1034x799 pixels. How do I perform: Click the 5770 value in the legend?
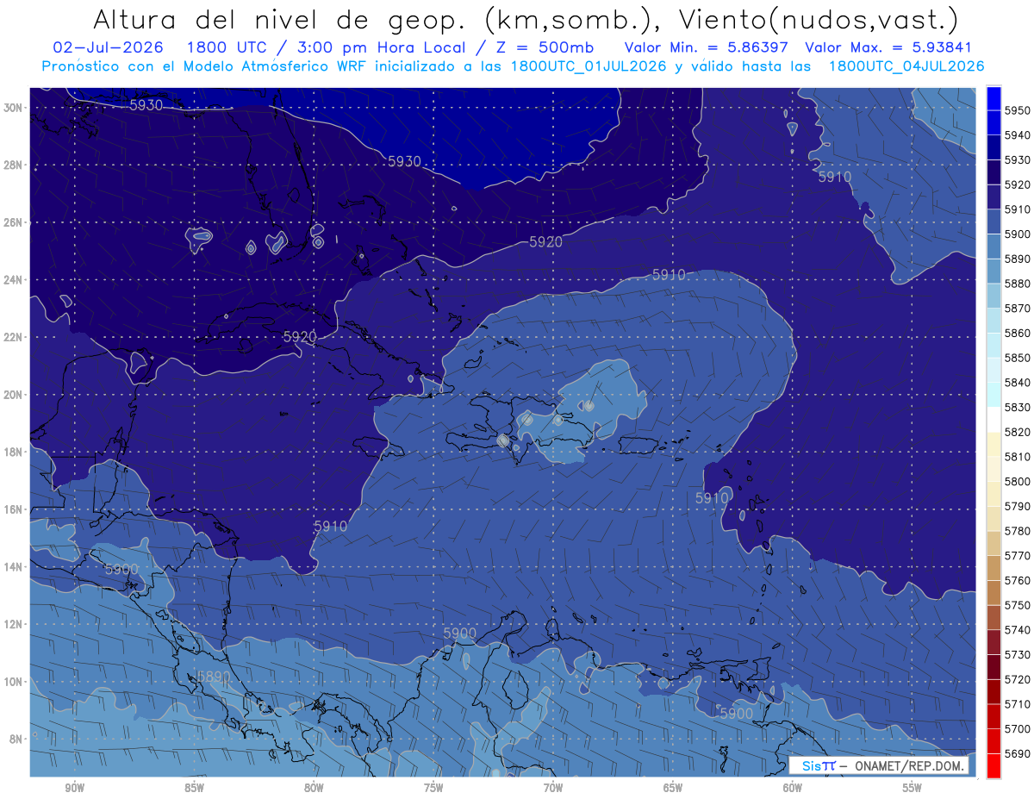[1017, 555]
